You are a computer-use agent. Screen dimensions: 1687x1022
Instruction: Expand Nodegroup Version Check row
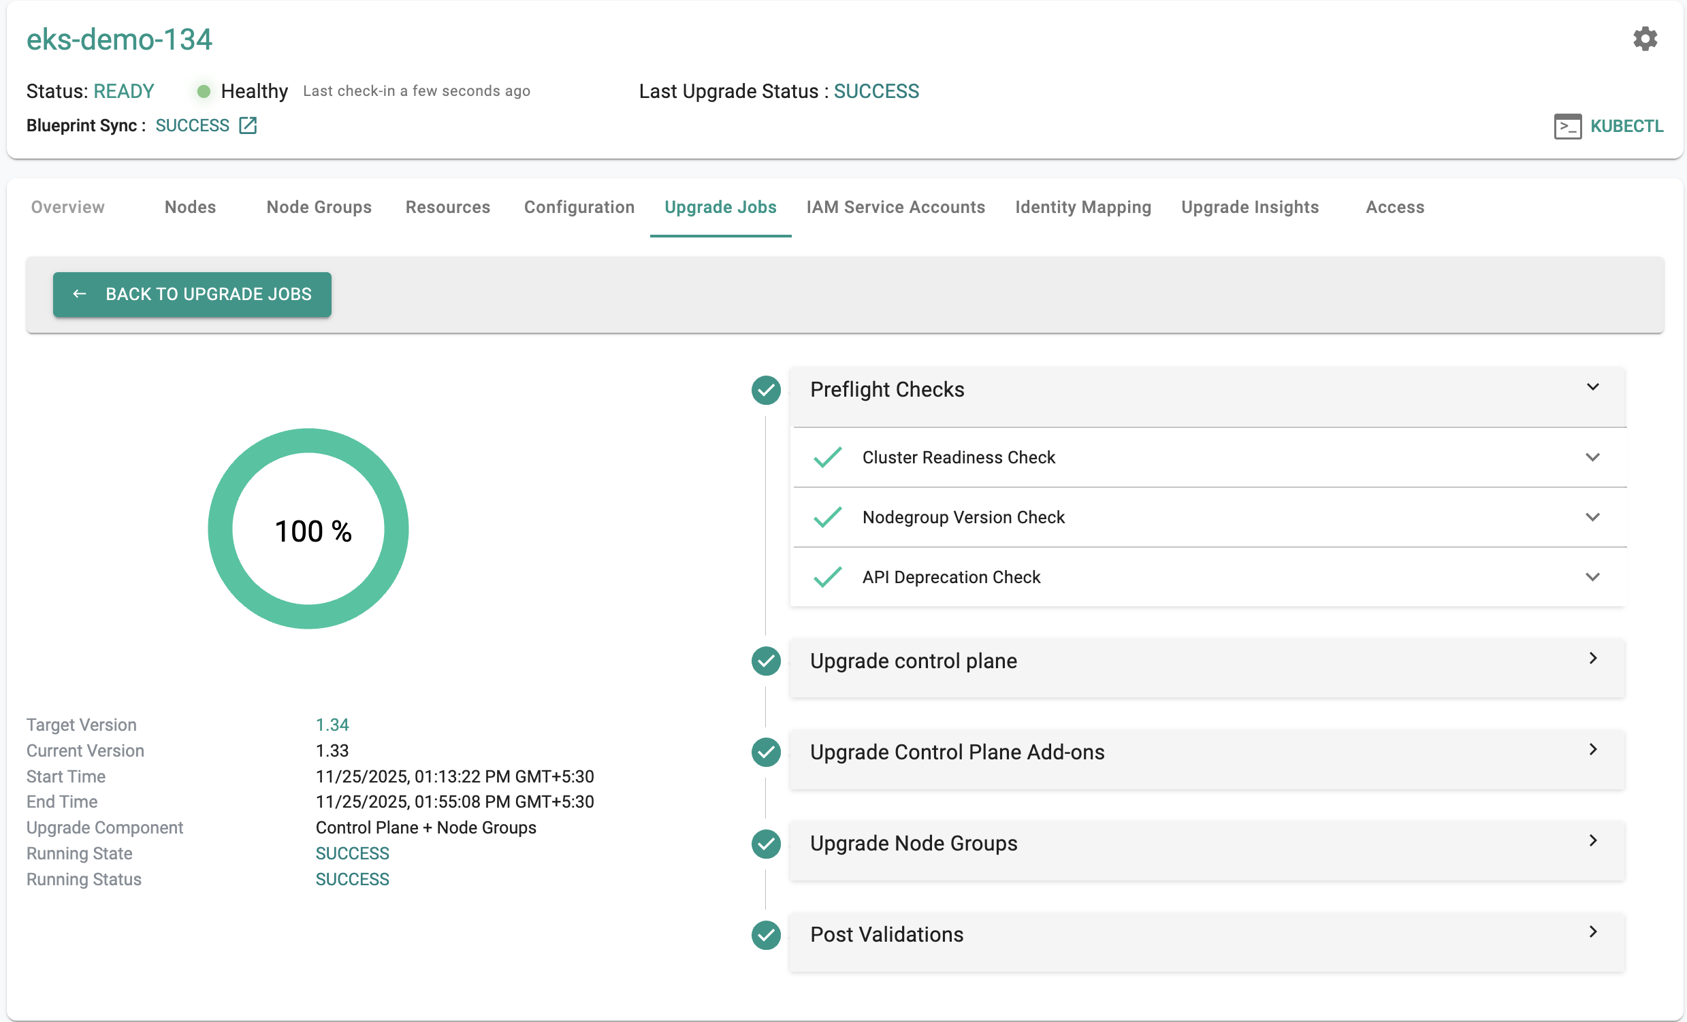click(x=1592, y=517)
